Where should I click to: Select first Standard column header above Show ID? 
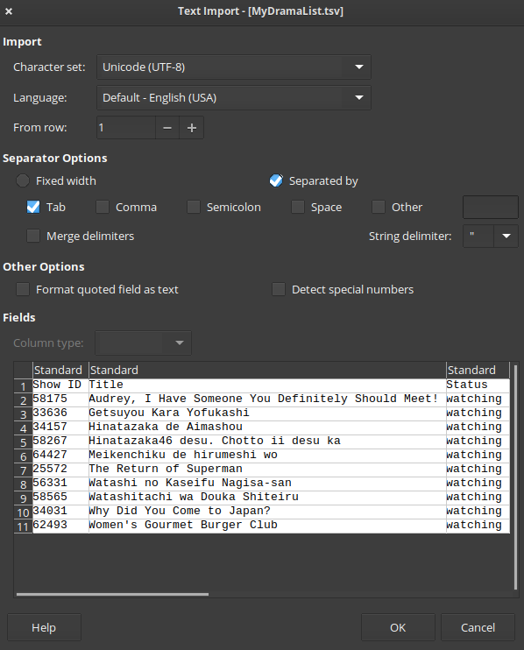pos(60,370)
